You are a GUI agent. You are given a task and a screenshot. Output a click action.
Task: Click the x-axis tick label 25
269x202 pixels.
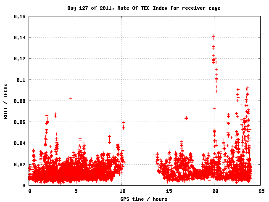(x=260, y=191)
